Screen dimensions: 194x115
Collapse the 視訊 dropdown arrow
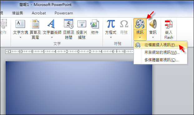tap(140, 37)
